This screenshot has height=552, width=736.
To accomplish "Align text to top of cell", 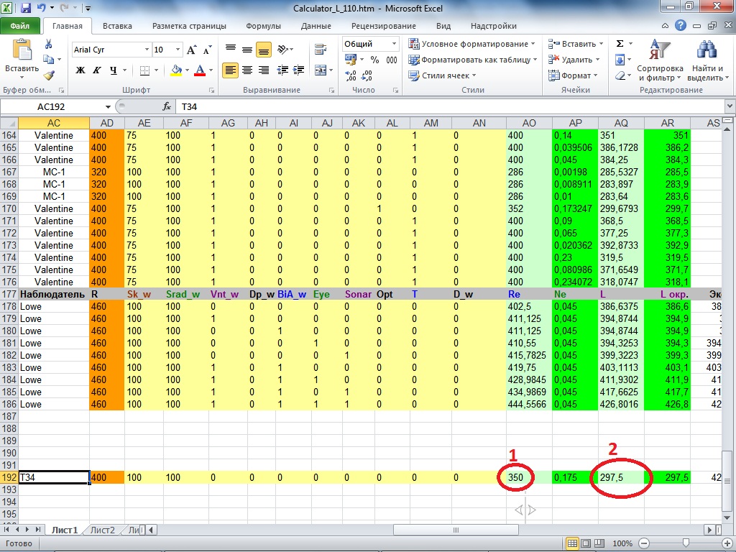I will tap(230, 49).
